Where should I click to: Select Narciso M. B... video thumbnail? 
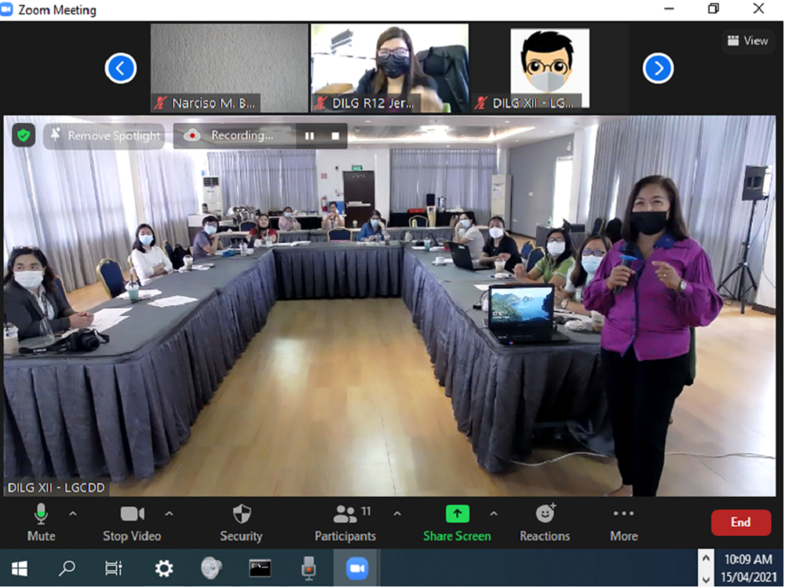(229, 68)
